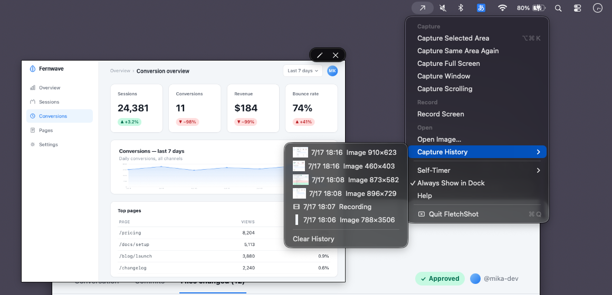Click the Overview bar chart icon
The height and width of the screenshot is (295, 612).
click(x=33, y=87)
